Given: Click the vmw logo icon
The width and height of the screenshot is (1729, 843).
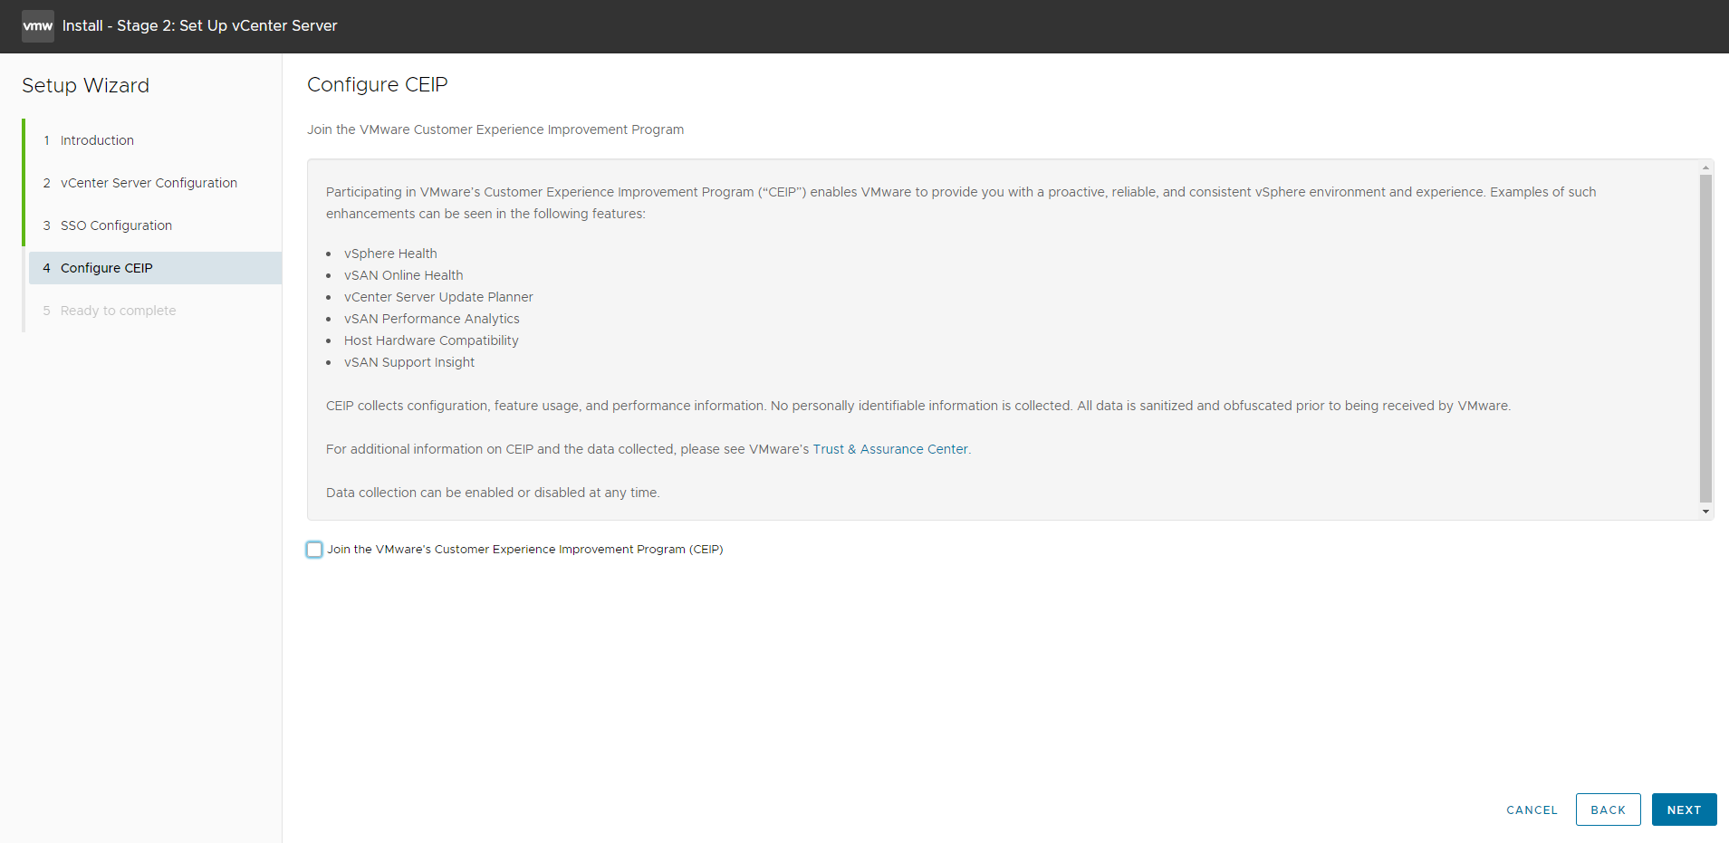Looking at the screenshot, I should click(38, 26).
